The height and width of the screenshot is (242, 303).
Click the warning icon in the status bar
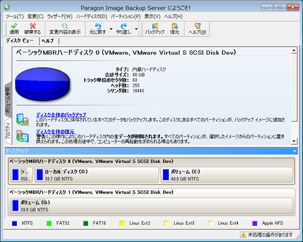coord(244,235)
